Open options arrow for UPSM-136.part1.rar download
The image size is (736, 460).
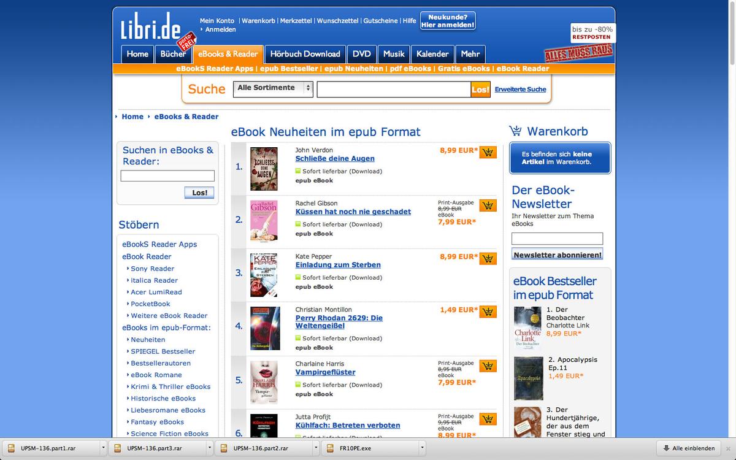pos(103,448)
